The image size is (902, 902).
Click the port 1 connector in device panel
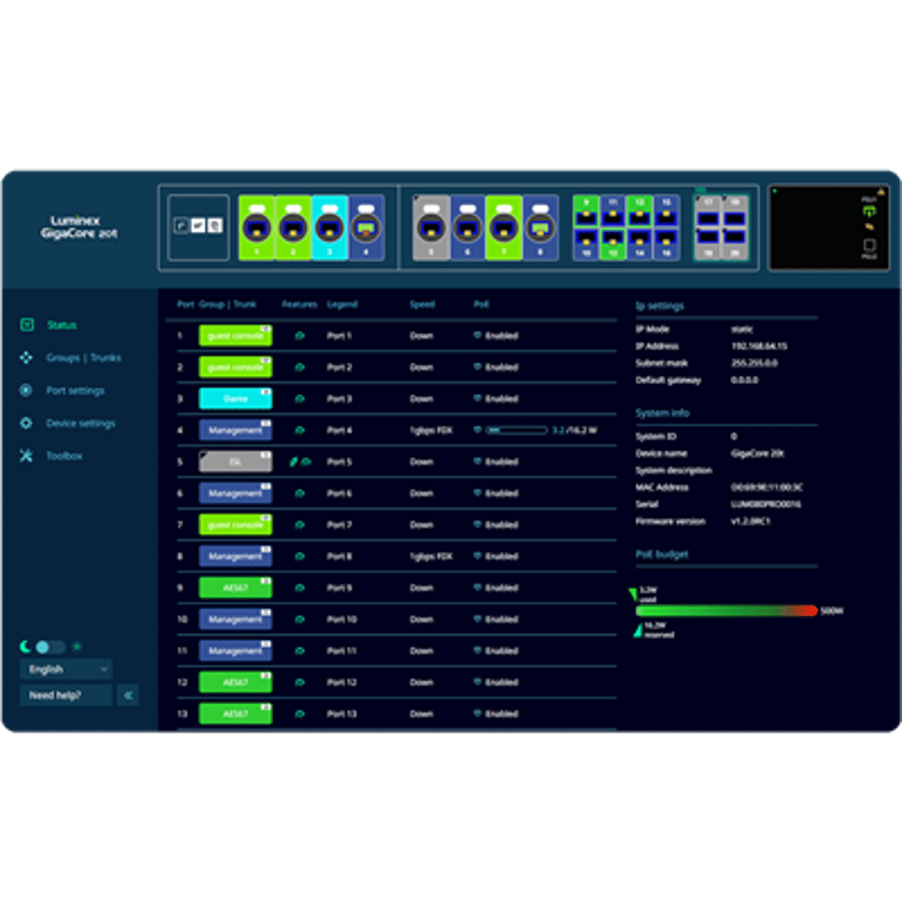256,228
